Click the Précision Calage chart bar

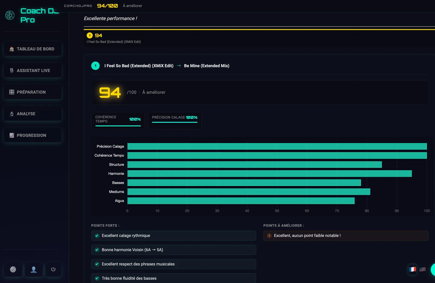pos(277,146)
